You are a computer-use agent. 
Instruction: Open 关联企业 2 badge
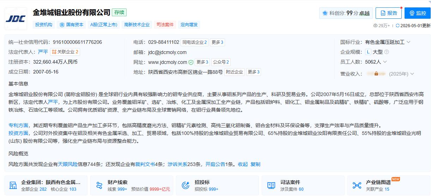pyautogui.click(x=65, y=52)
